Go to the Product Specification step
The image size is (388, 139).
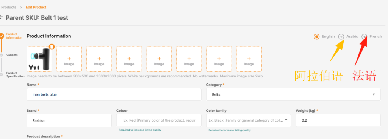click(x=15, y=75)
